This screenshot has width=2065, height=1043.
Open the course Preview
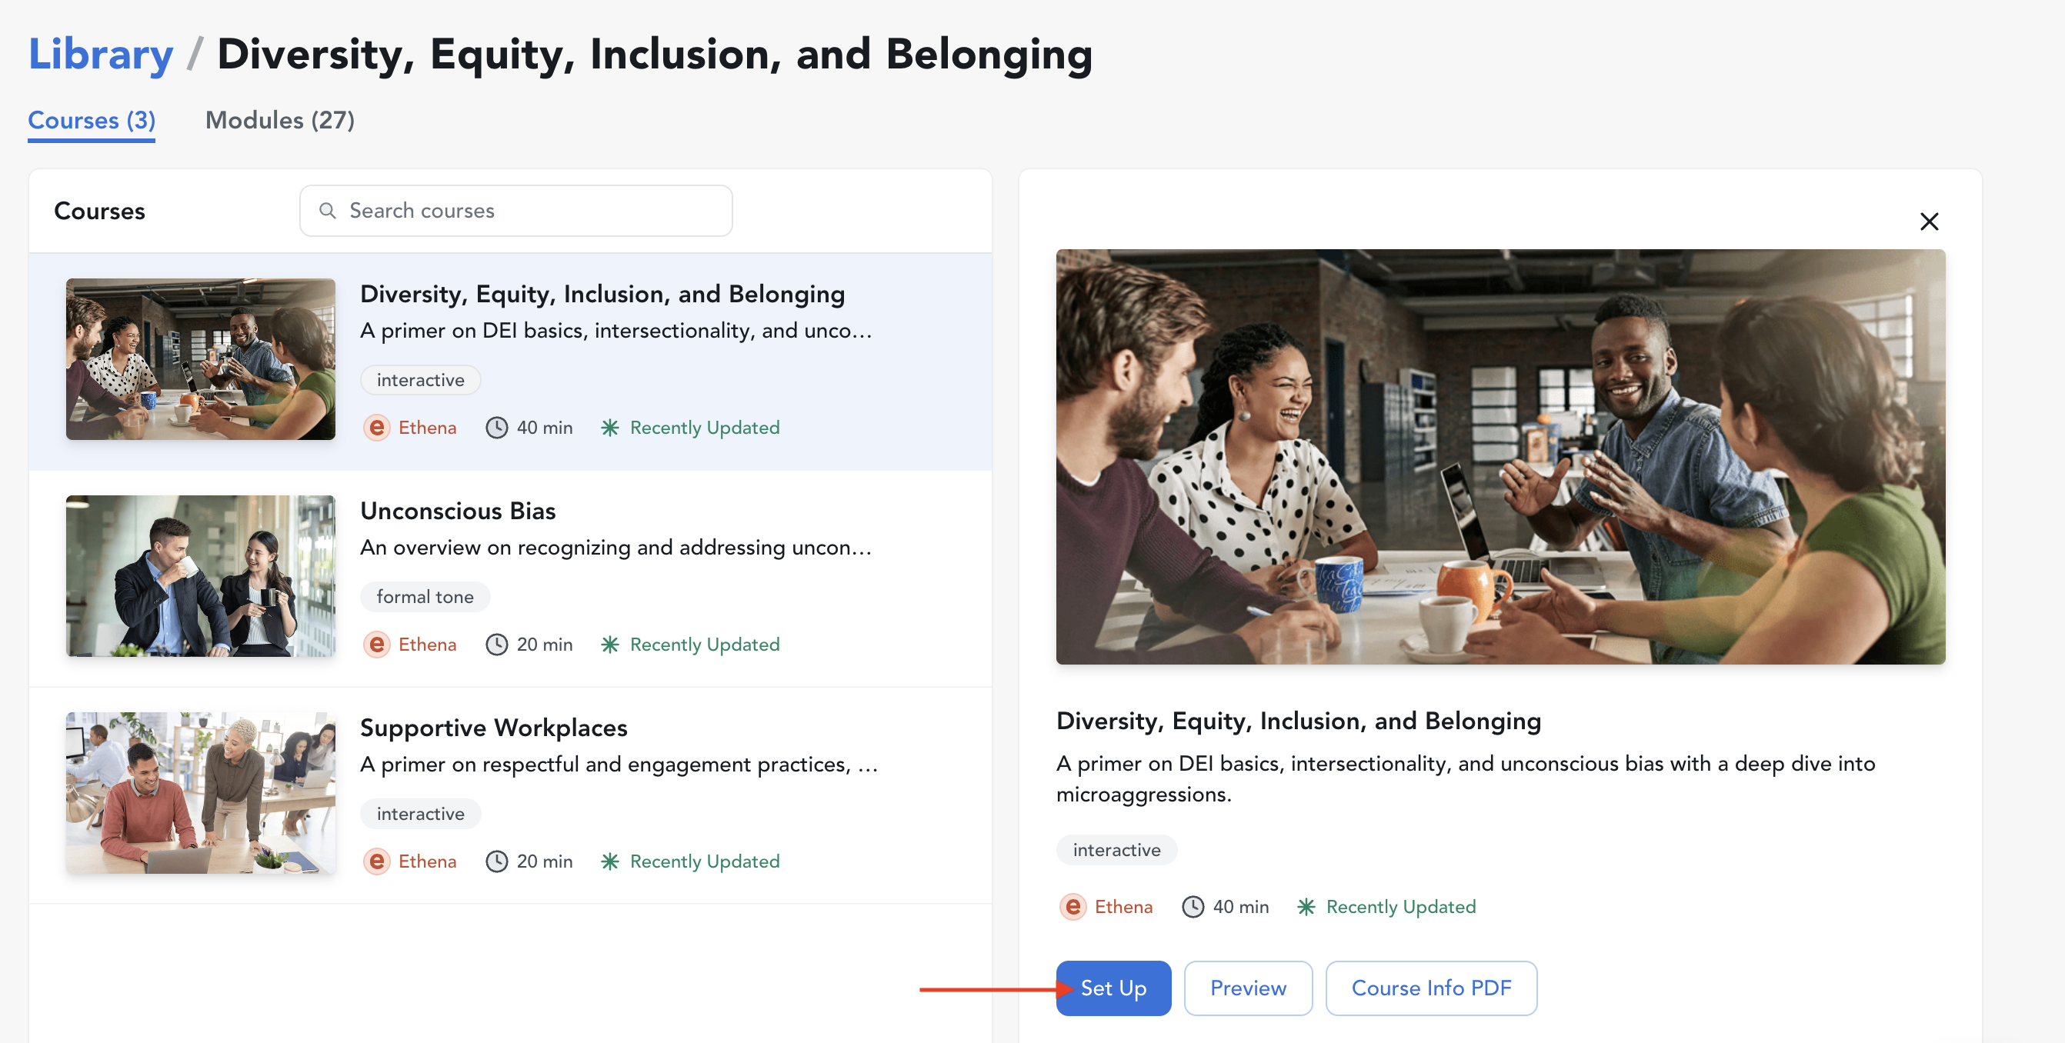tap(1247, 988)
